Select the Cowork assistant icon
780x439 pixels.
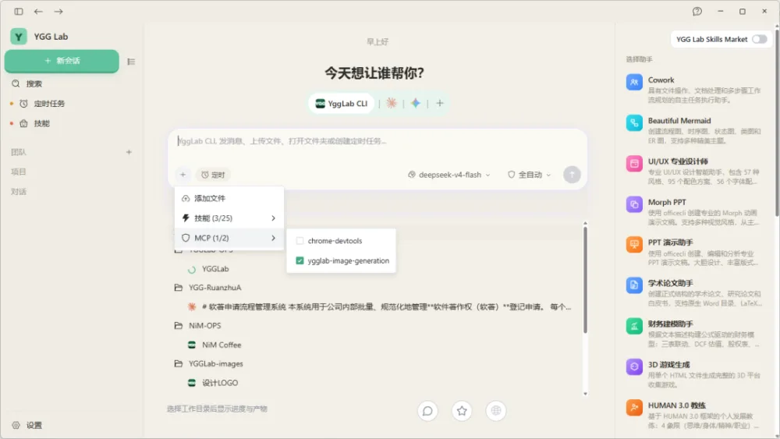click(x=633, y=83)
